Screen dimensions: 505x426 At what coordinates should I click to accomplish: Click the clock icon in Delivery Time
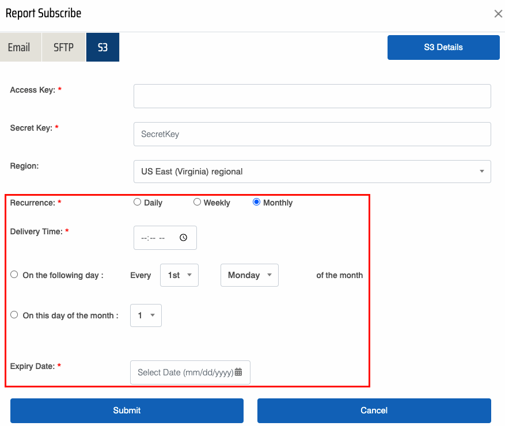tap(183, 238)
